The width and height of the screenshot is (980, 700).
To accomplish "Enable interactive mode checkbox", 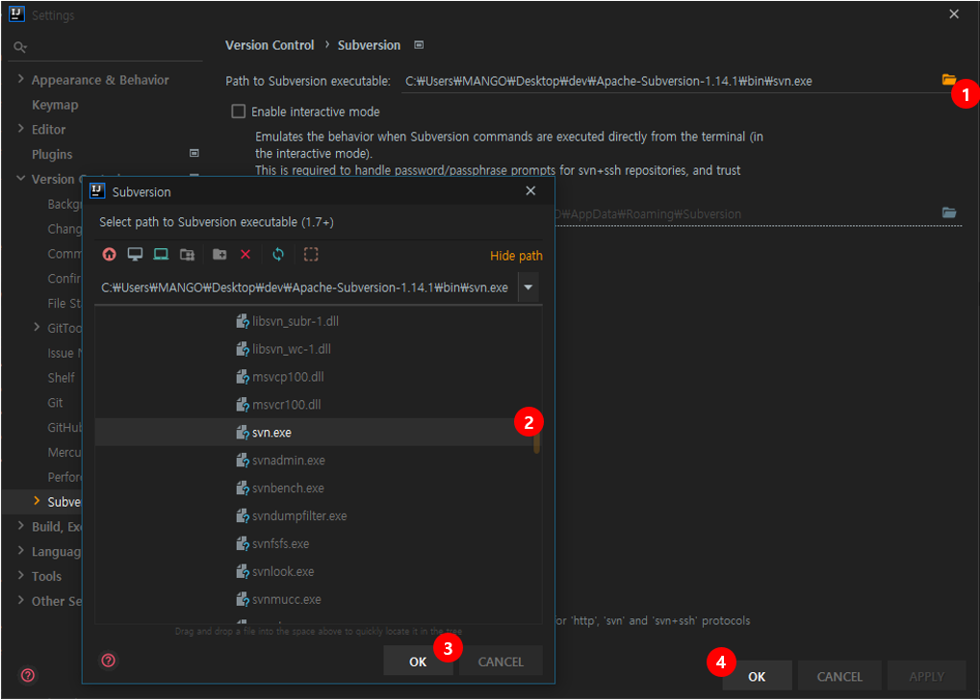I will coord(238,112).
